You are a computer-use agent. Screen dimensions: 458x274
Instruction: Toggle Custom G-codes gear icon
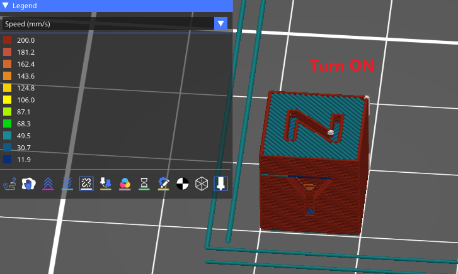pyautogui.click(x=163, y=184)
